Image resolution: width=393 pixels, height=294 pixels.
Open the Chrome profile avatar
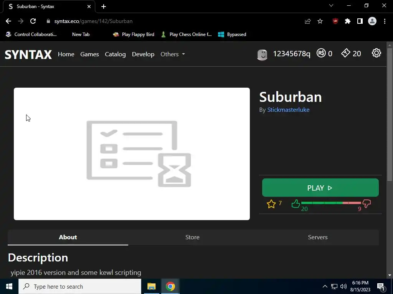(372, 21)
